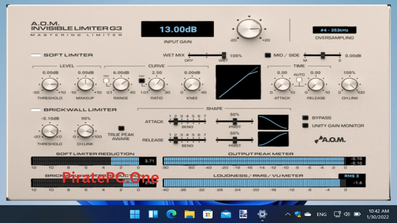397x223 pixels.
Task: Click the OneDrive cloud tray icon
Action: pyautogui.click(x=308, y=214)
